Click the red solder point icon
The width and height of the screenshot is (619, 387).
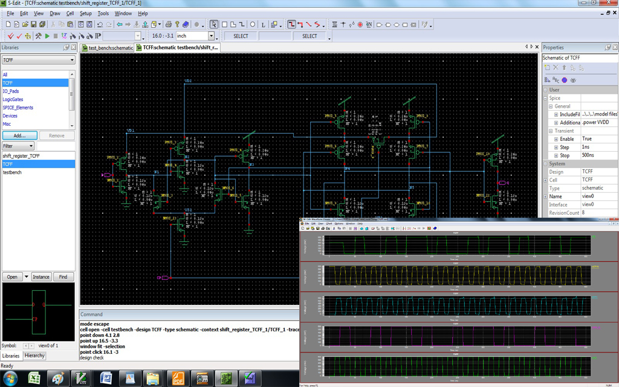(360, 24)
